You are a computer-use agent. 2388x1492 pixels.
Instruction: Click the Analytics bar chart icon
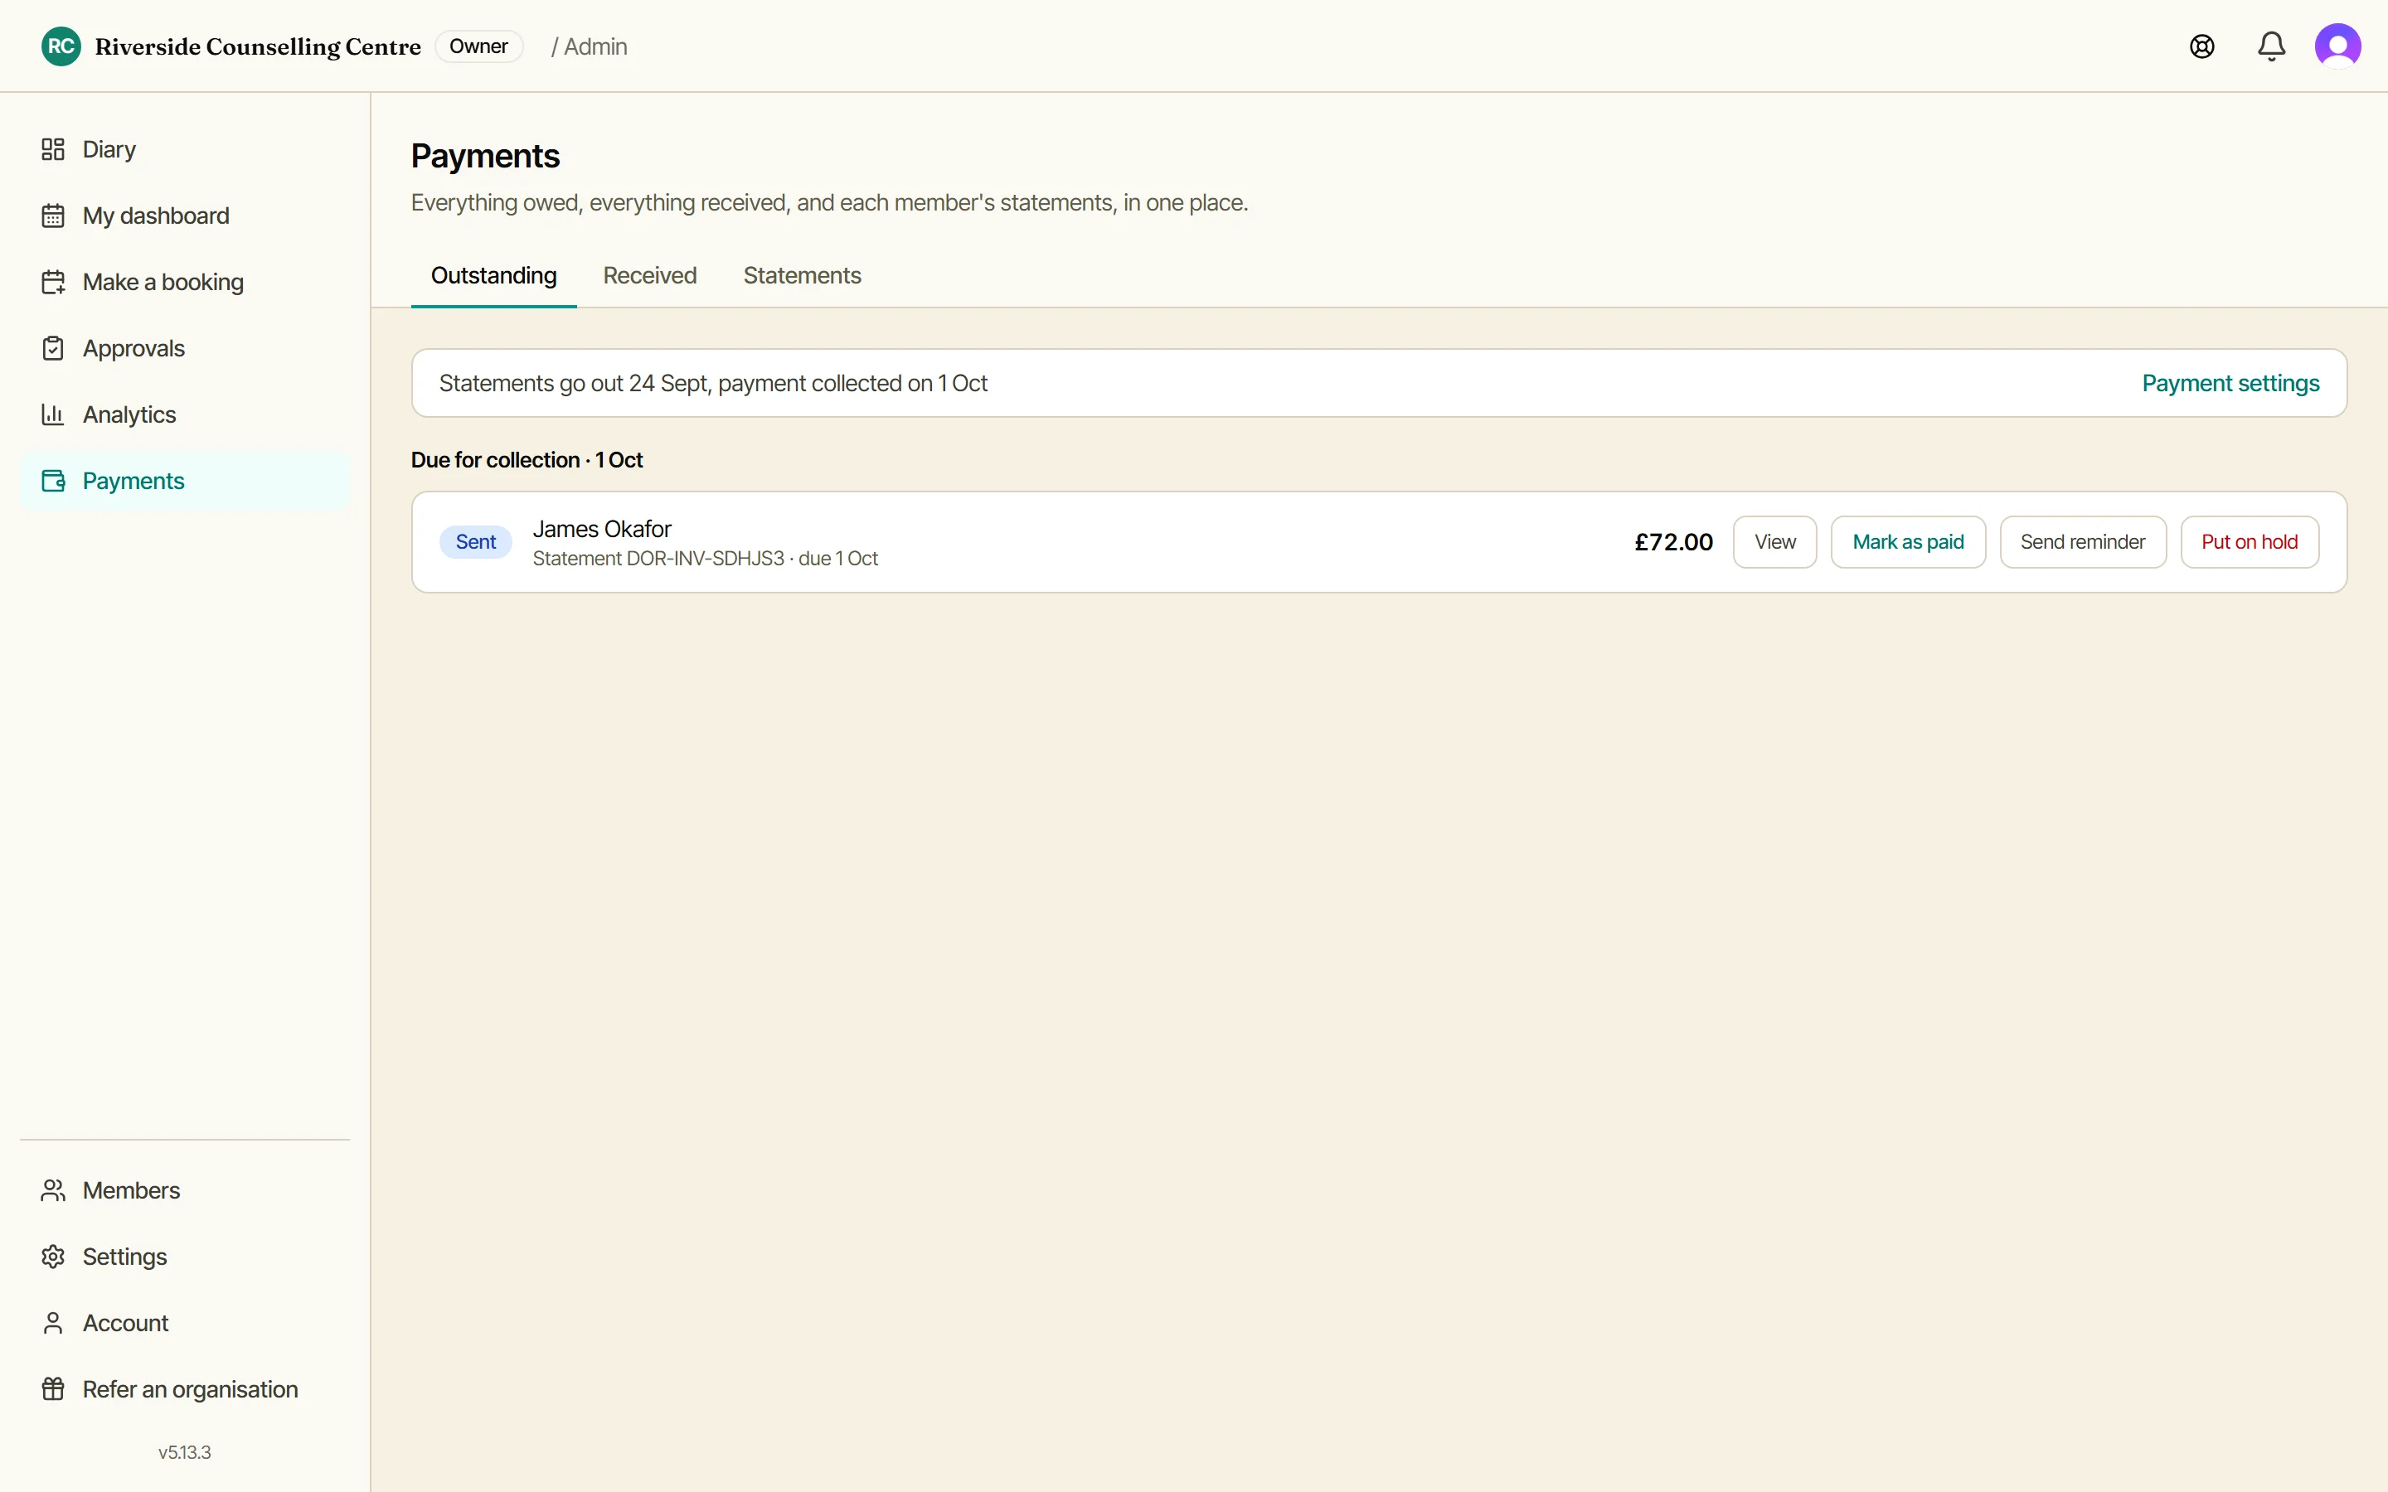53,414
